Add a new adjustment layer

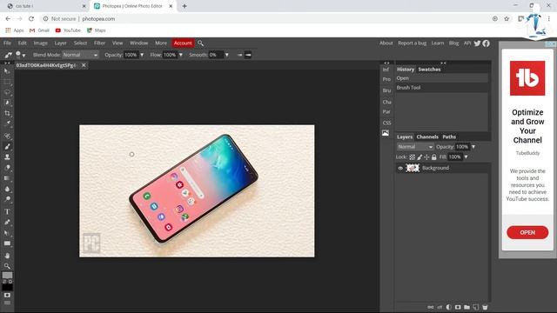coord(449,307)
